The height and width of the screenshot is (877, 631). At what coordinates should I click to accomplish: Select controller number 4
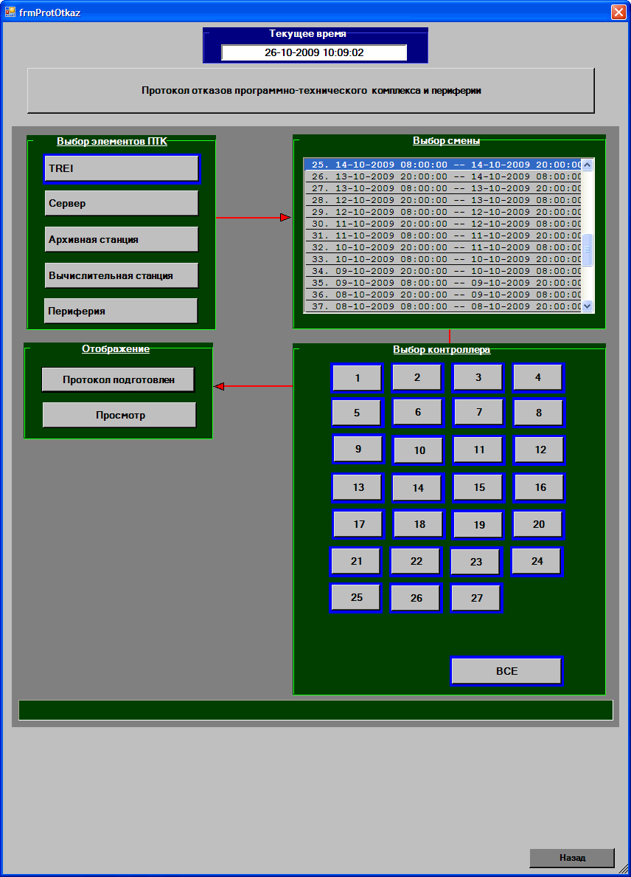tap(538, 377)
